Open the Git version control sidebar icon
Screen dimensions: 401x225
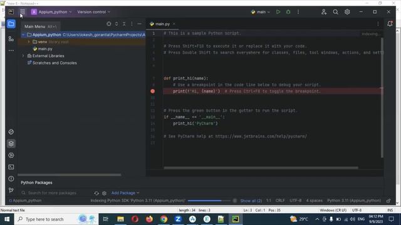(11, 190)
